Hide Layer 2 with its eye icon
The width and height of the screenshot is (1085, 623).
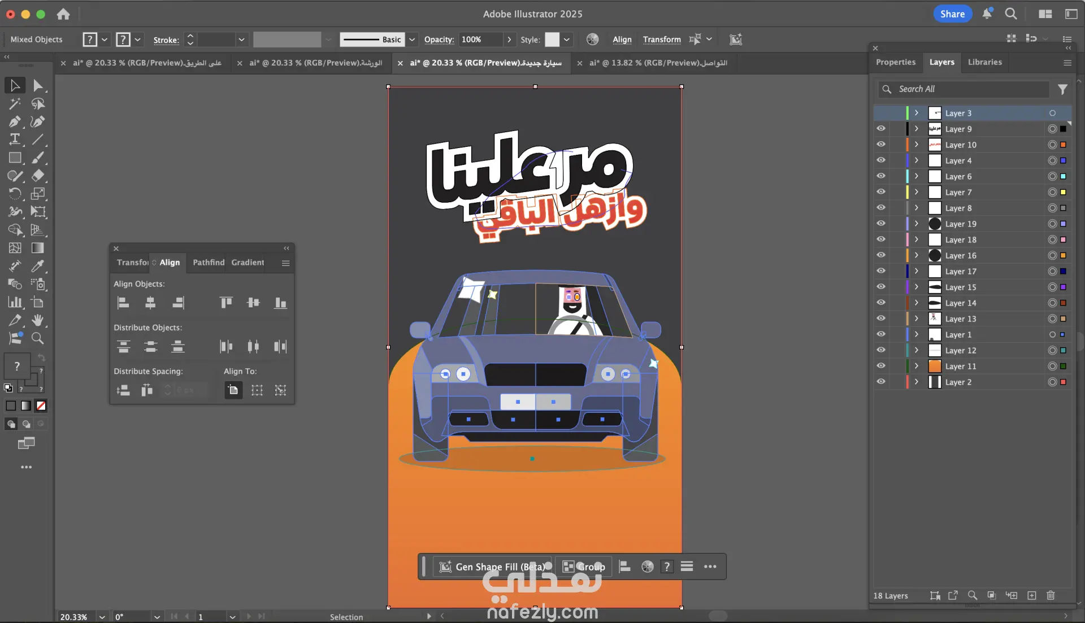click(881, 382)
